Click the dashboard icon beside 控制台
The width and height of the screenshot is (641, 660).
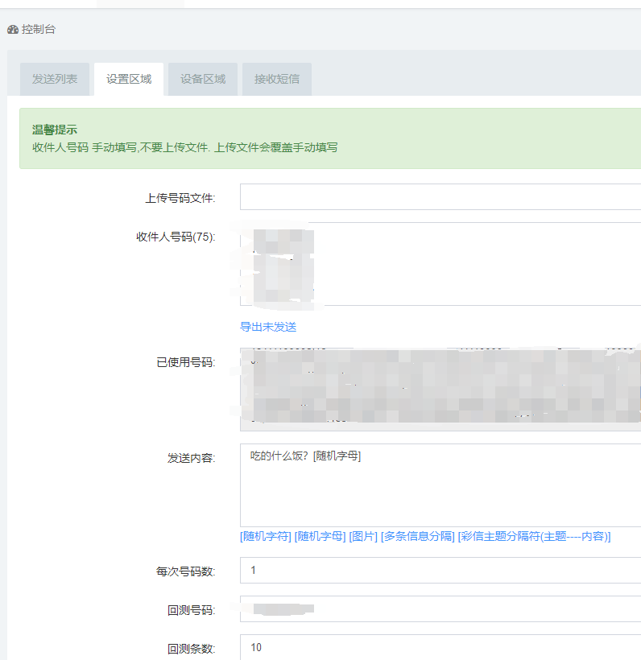coord(13,30)
